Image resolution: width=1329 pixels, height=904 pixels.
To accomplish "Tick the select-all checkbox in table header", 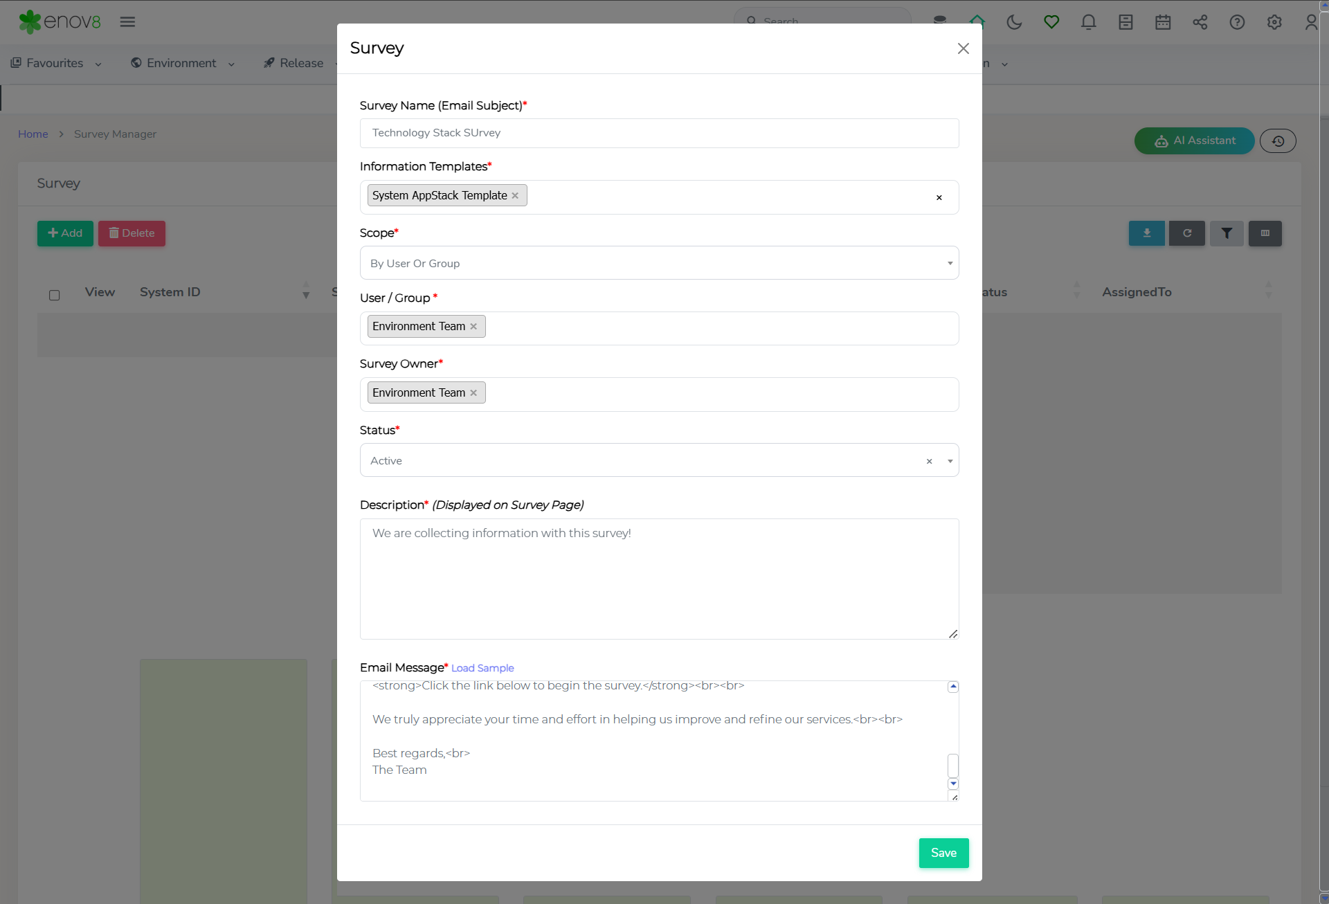I will click(55, 295).
